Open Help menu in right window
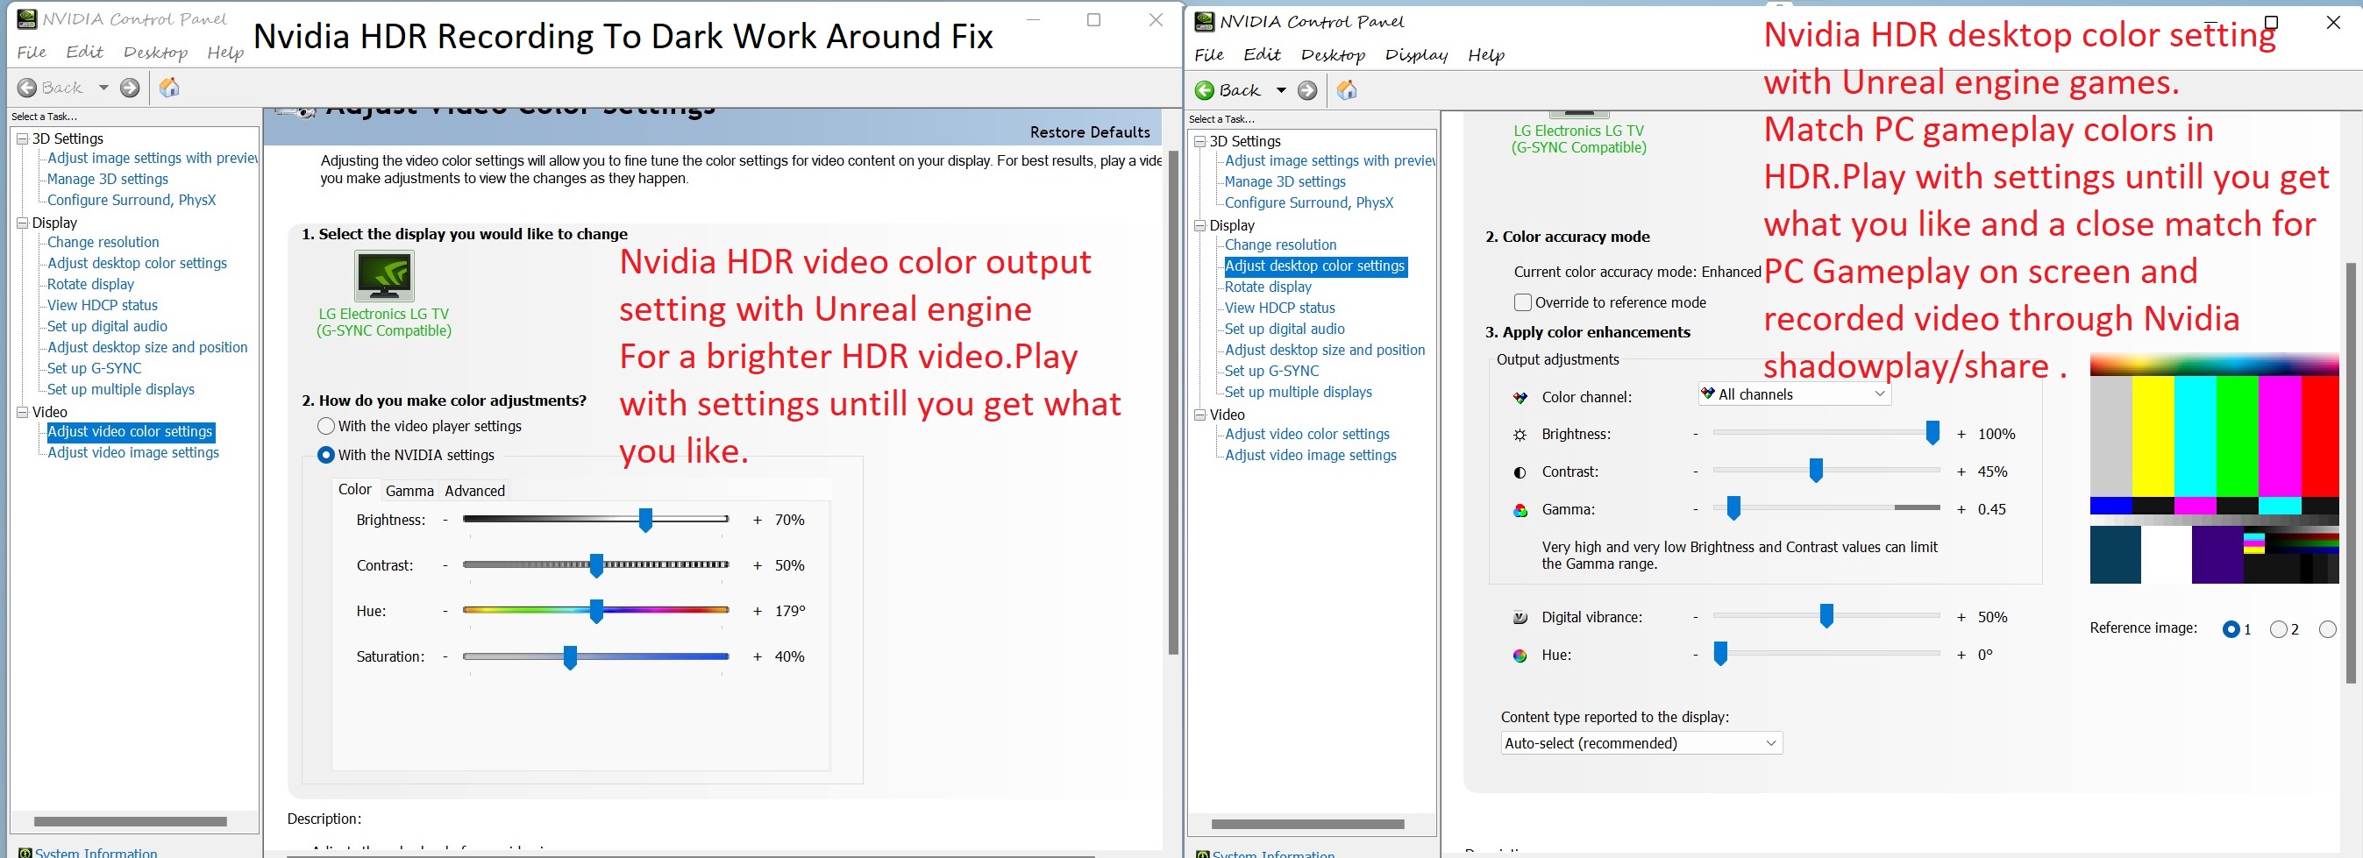The image size is (2363, 858). [x=1486, y=55]
